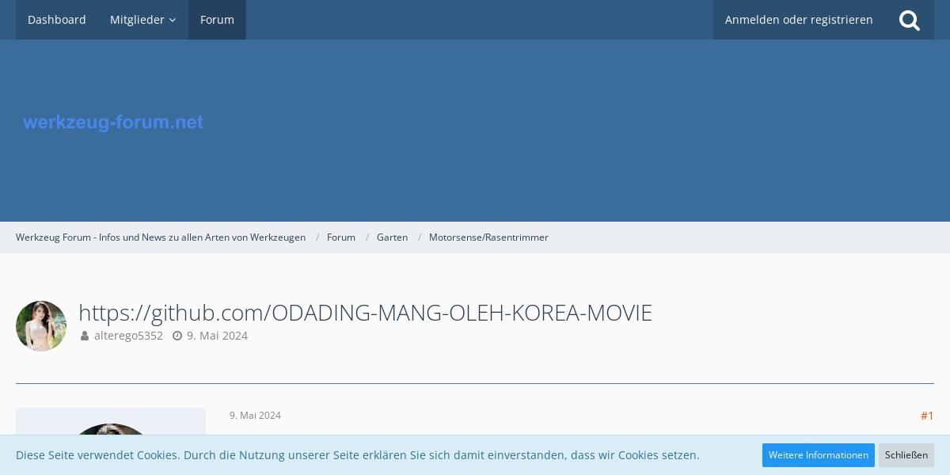Click the cookie notice message text
The image size is (950, 475).
click(358, 455)
